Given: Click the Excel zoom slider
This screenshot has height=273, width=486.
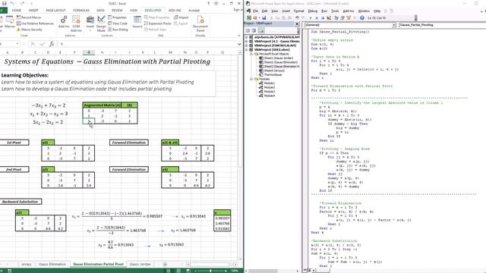Looking at the screenshot, I should [x=210, y=271].
